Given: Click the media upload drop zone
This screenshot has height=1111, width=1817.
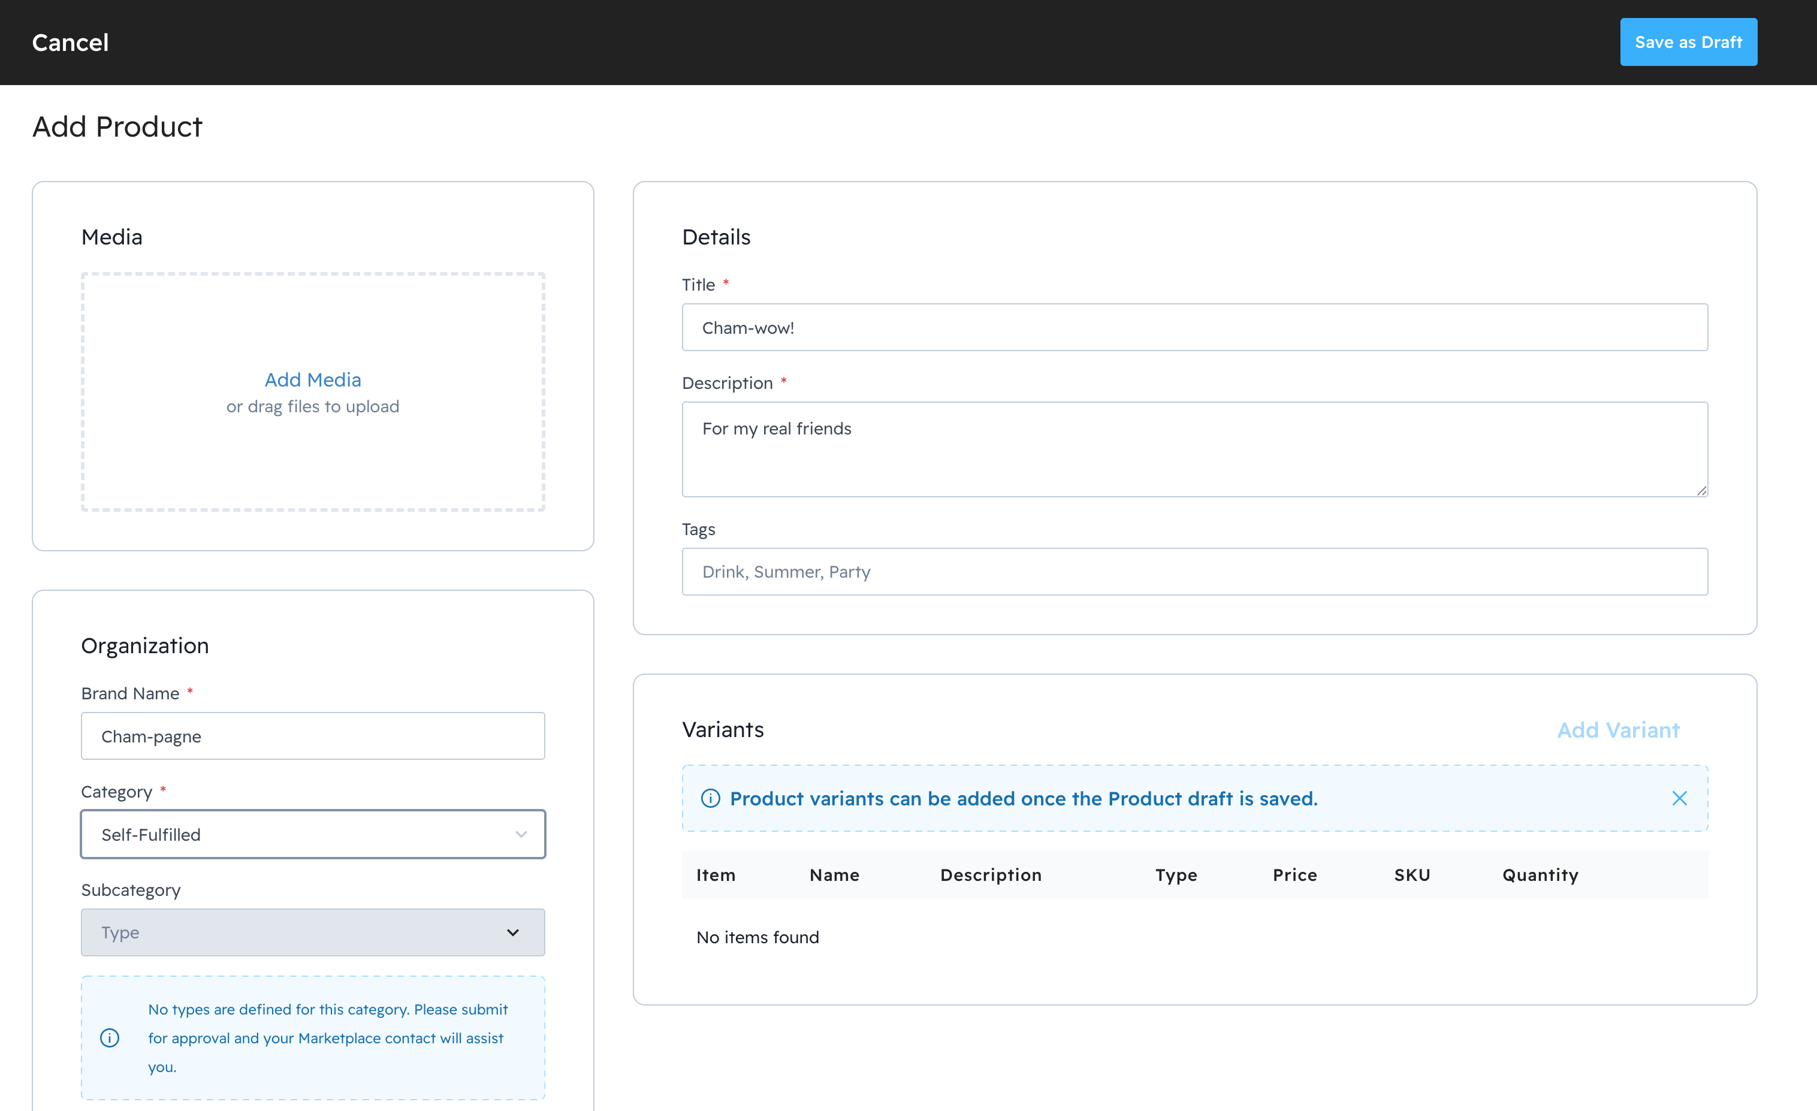Looking at the screenshot, I should tap(313, 457).
